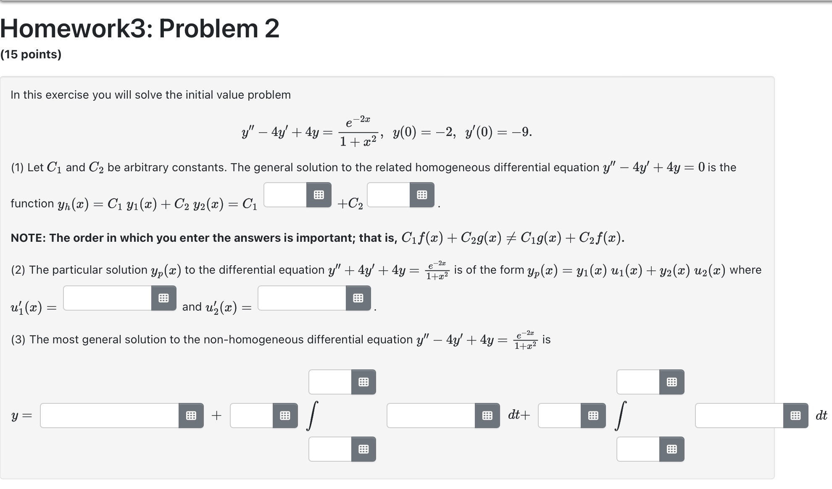Open the equation editor on the first integral's lower limit
The width and height of the screenshot is (832, 489).
[x=364, y=449]
